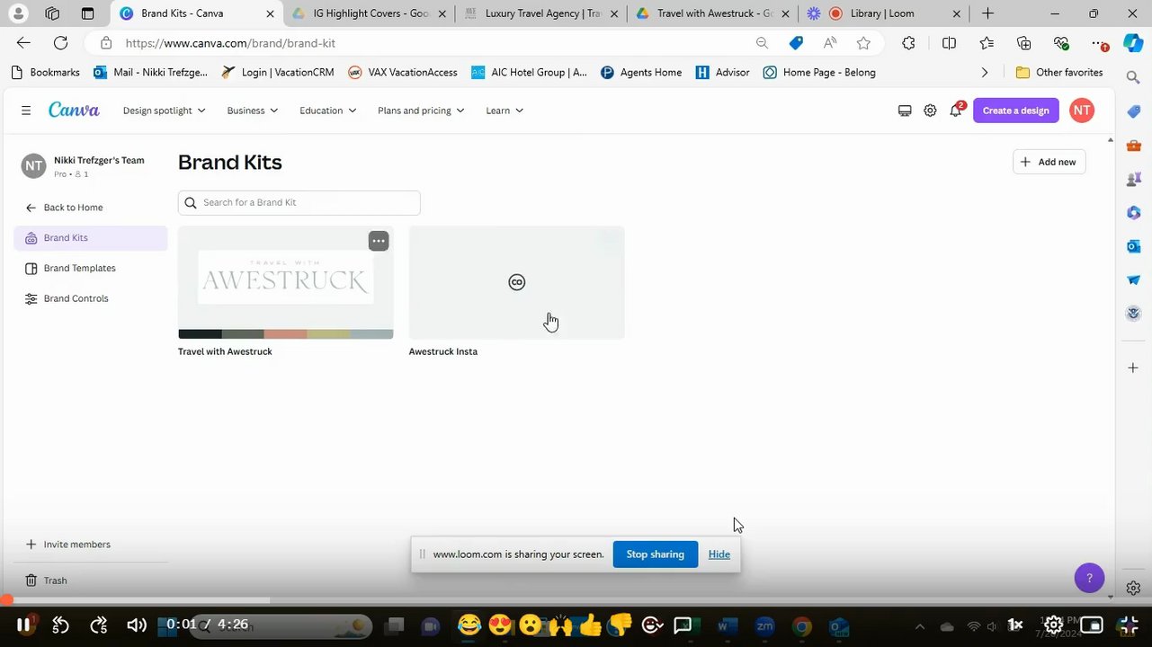Open Edge split screen icon

(949, 43)
